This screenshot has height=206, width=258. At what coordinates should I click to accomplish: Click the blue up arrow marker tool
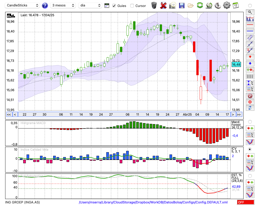click(250, 63)
